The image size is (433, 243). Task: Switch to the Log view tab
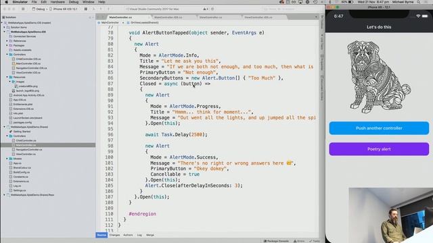[139, 235]
